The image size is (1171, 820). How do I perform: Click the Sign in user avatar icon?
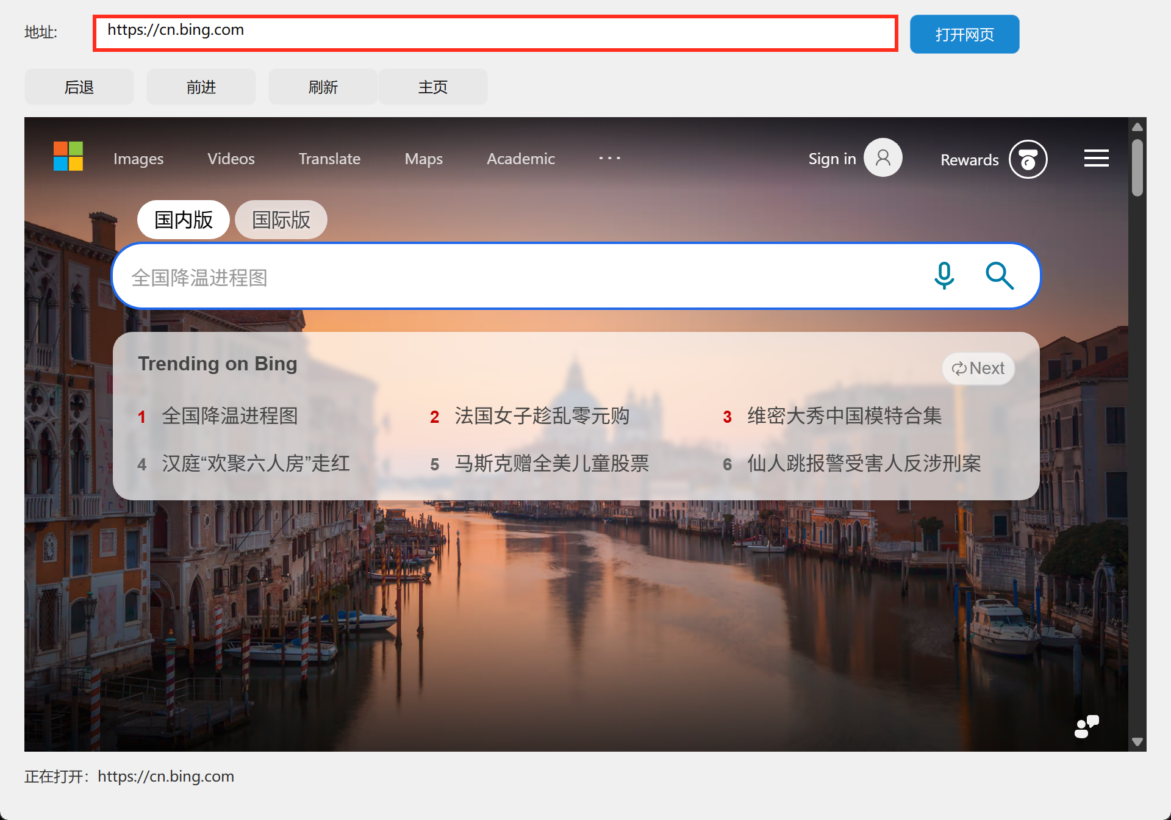883,158
